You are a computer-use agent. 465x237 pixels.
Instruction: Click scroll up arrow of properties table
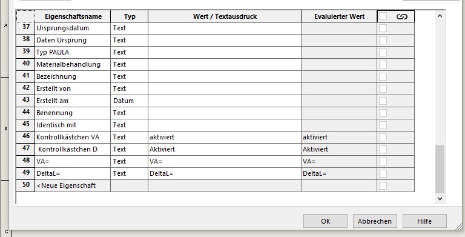(440, 16)
